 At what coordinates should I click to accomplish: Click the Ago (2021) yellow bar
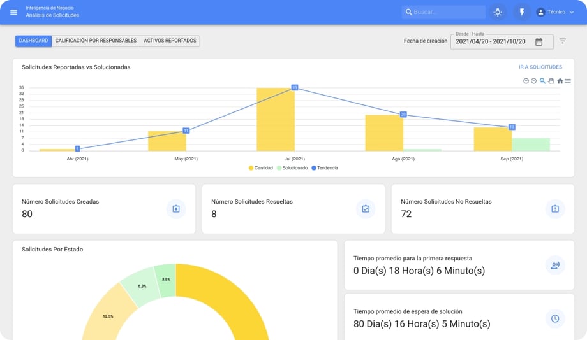pos(384,133)
